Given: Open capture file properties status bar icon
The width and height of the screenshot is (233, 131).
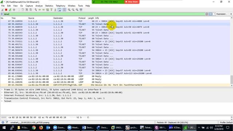Looking at the screenshot, I should tap(7, 122).
